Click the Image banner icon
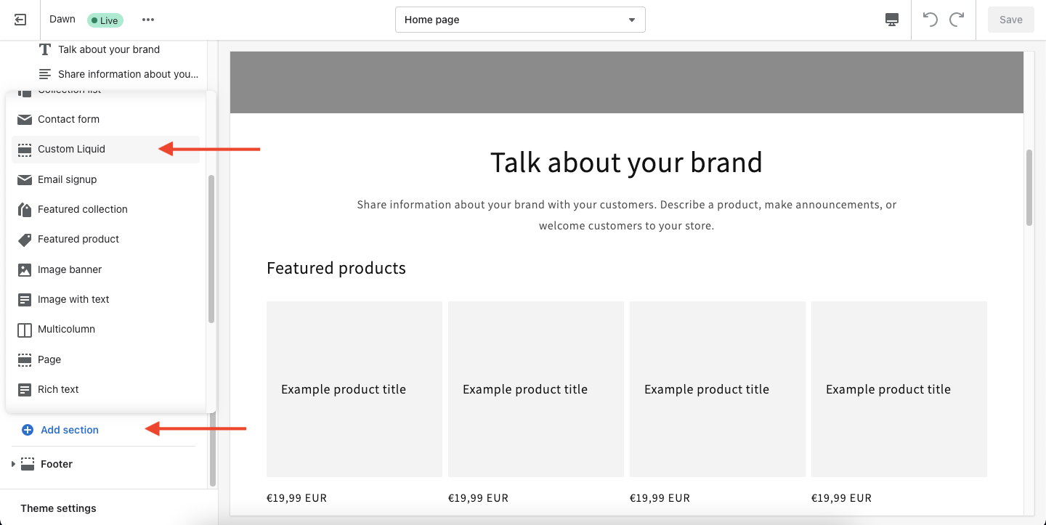Screen dimensions: 1046x525 (25, 269)
